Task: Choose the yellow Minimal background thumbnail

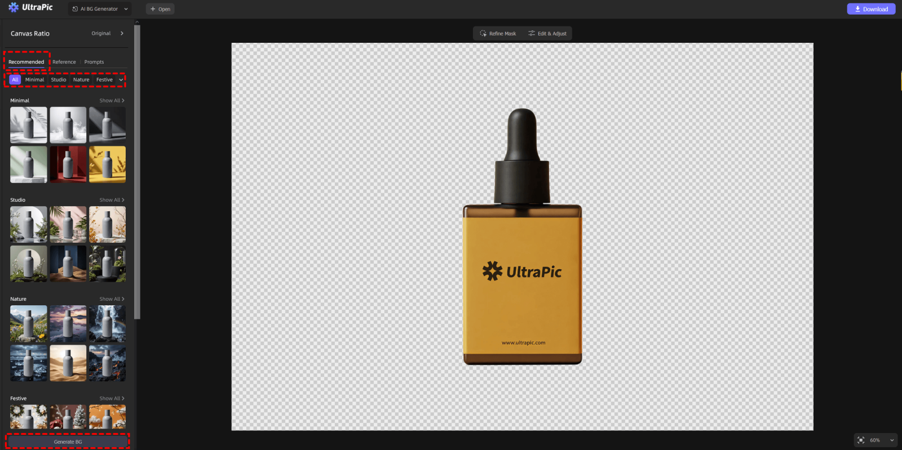Action: [107, 164]
